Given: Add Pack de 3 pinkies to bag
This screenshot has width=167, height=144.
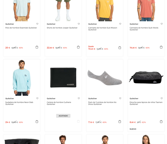Looking at the screenshot, I should 120,122.
